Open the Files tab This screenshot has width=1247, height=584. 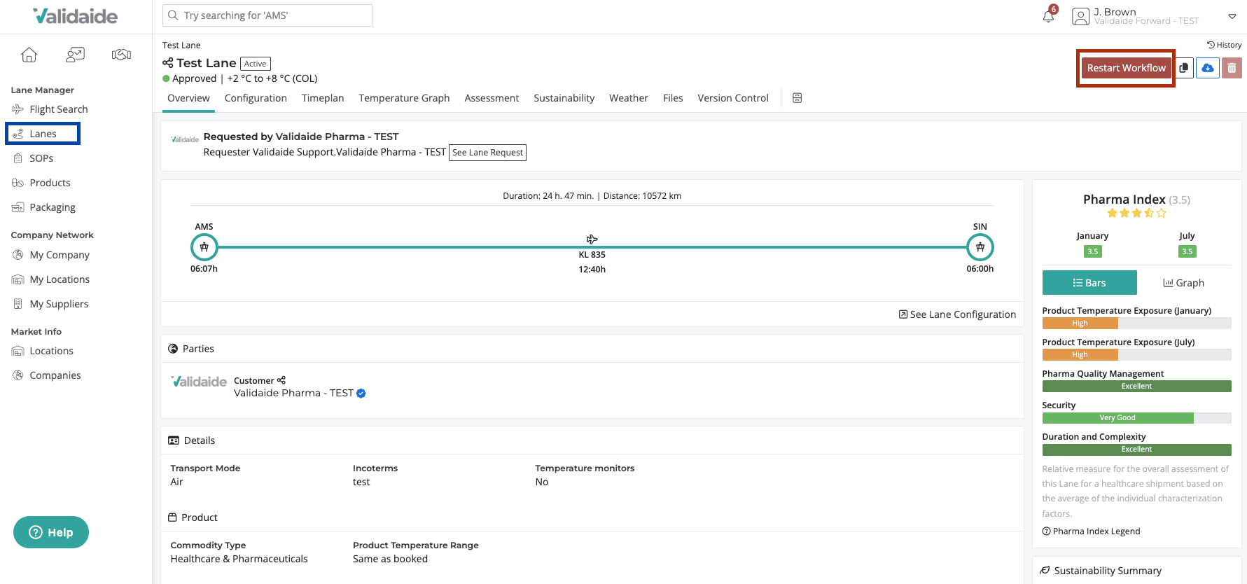pyautogui.click(x=673, y=98)
